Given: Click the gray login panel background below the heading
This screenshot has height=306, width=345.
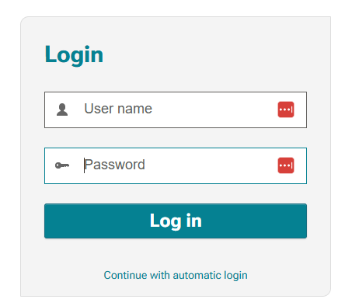Looking at the screenshot, I should point(176,79).
